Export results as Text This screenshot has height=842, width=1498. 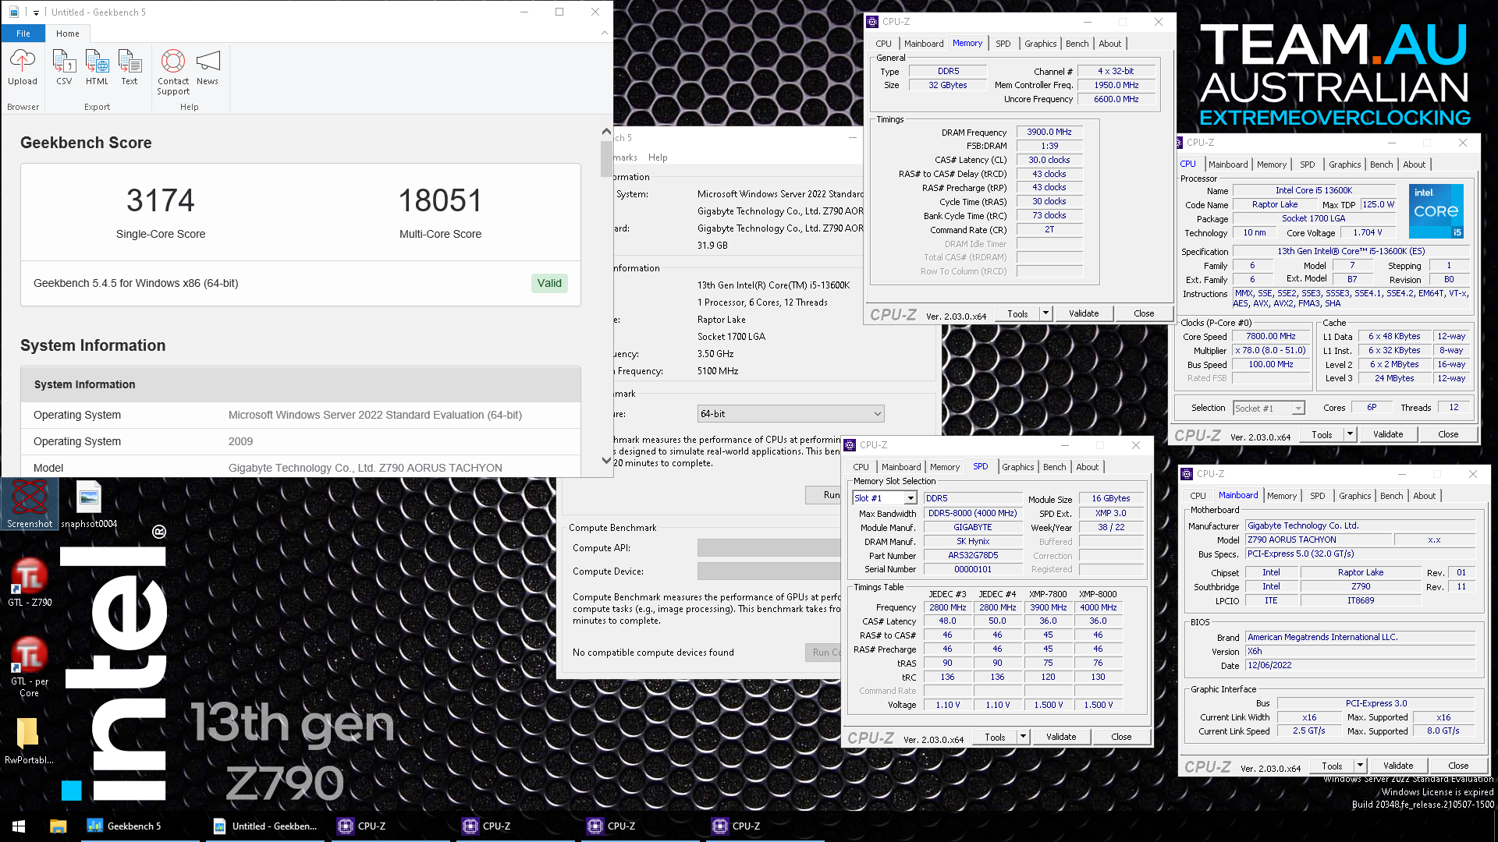pyautogui.click(x=130, y=67)
